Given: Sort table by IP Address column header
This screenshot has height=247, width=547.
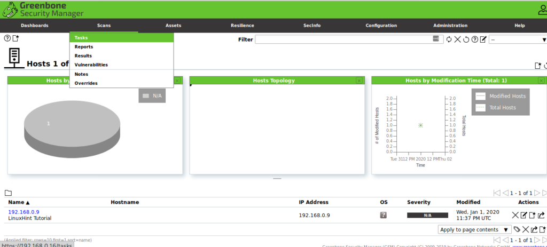Looking at the screenshot, I should [x=314, y=202].
